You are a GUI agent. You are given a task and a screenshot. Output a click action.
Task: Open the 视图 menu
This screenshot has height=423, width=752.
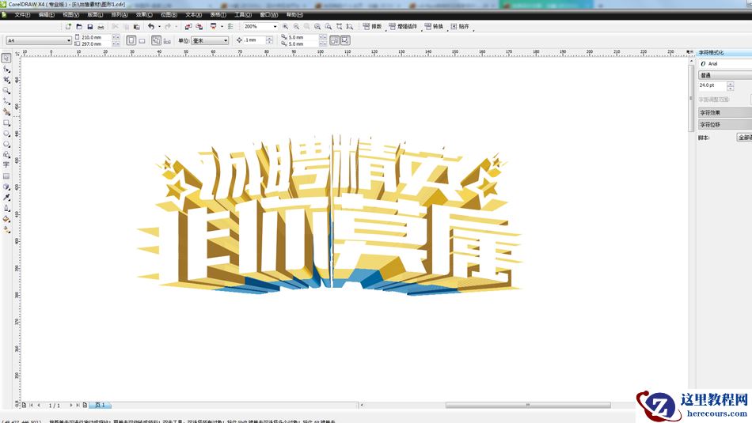coord(71,15)
